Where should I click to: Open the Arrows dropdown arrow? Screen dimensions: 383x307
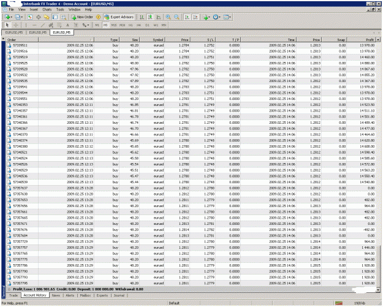88,25
